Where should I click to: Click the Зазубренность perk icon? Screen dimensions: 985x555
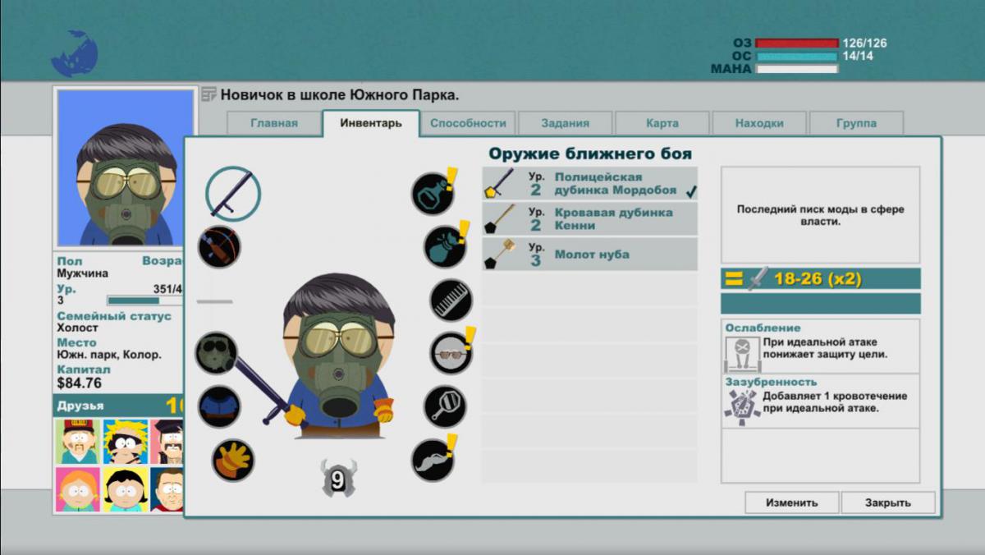(742, 406)
